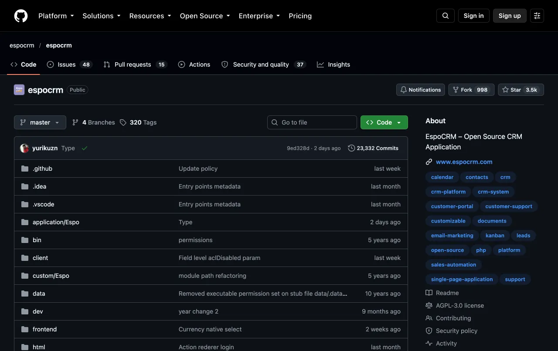Click the Pricing link

(300, 16)
